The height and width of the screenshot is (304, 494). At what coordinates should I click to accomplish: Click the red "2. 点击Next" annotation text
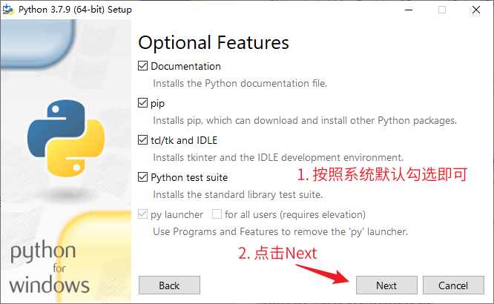click(277, 253)
